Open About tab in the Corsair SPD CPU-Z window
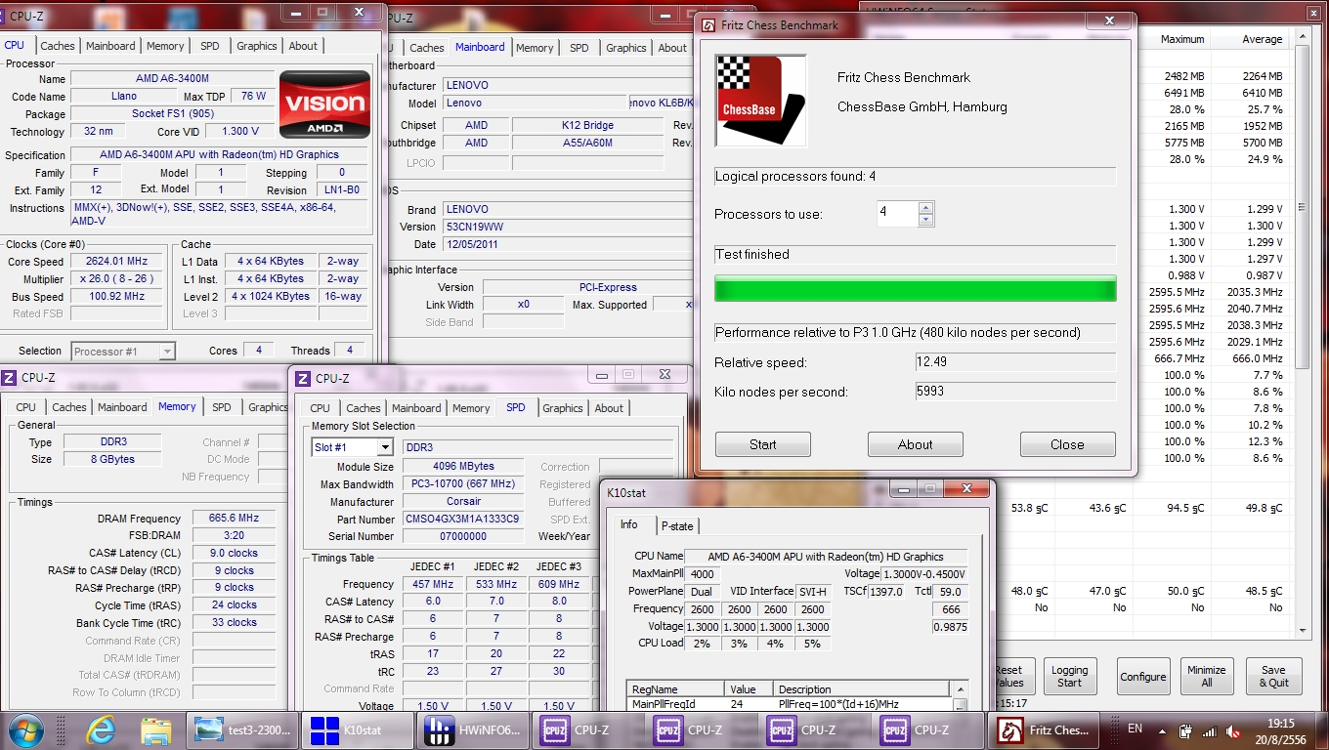Image resolution: width=1329 pixels, height=750 pixels. click(609, 408)
